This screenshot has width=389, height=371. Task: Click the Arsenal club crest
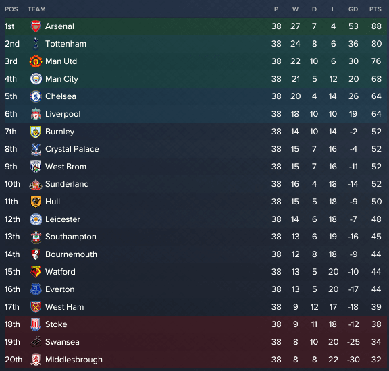click(x=36, y=26)
